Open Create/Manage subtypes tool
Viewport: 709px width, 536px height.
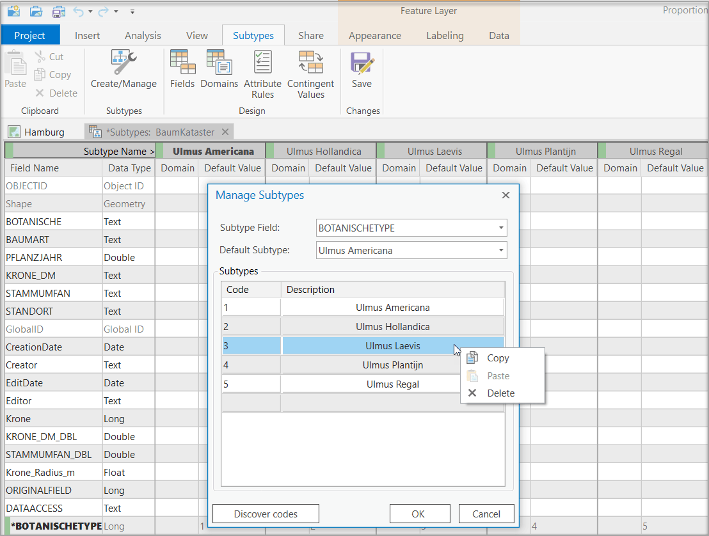(123, 69)
